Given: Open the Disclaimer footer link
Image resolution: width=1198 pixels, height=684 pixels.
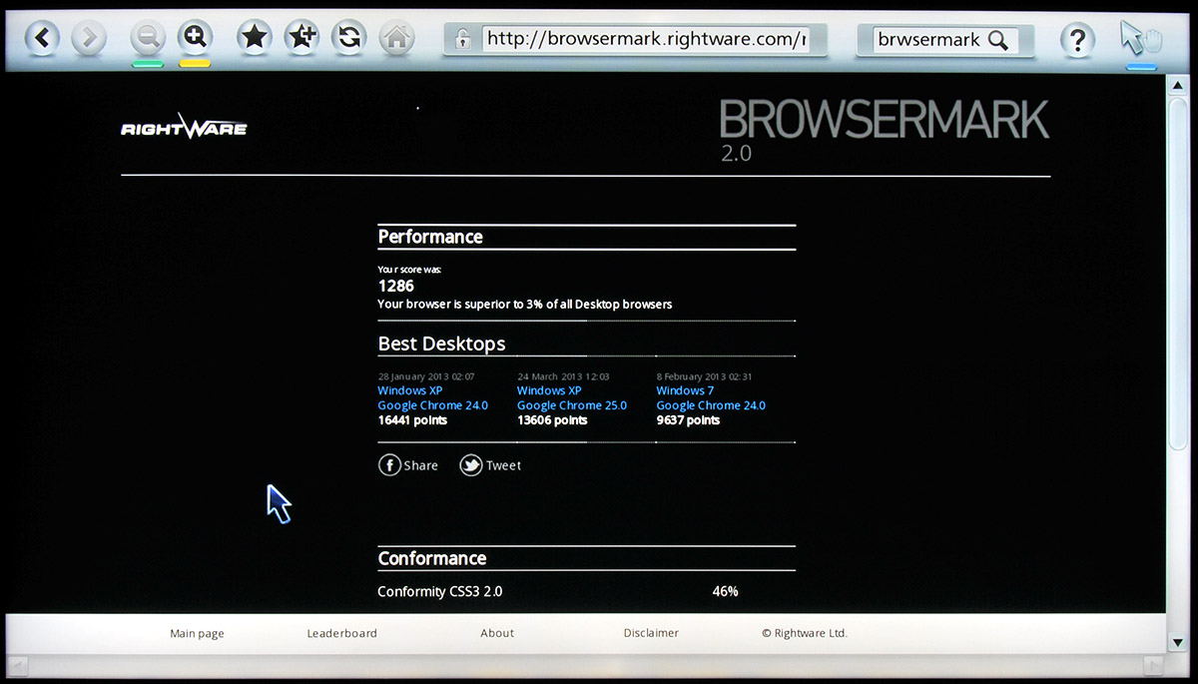Looking at the screenshot, I should pyautogui.click(x=651, y=633).
